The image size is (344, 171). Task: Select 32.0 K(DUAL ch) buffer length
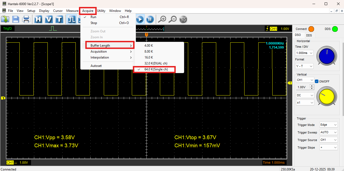click(x=159, y=63)
